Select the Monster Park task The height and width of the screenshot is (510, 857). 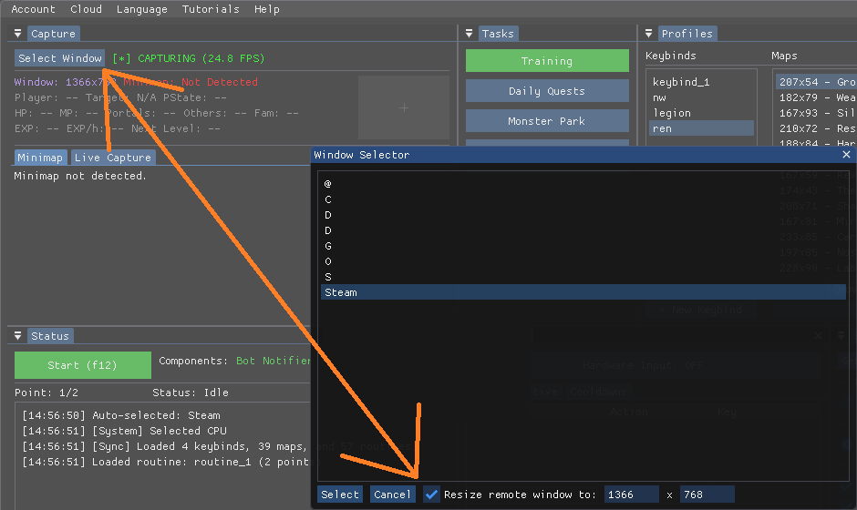pyautogui.click(x=547, y=121)
